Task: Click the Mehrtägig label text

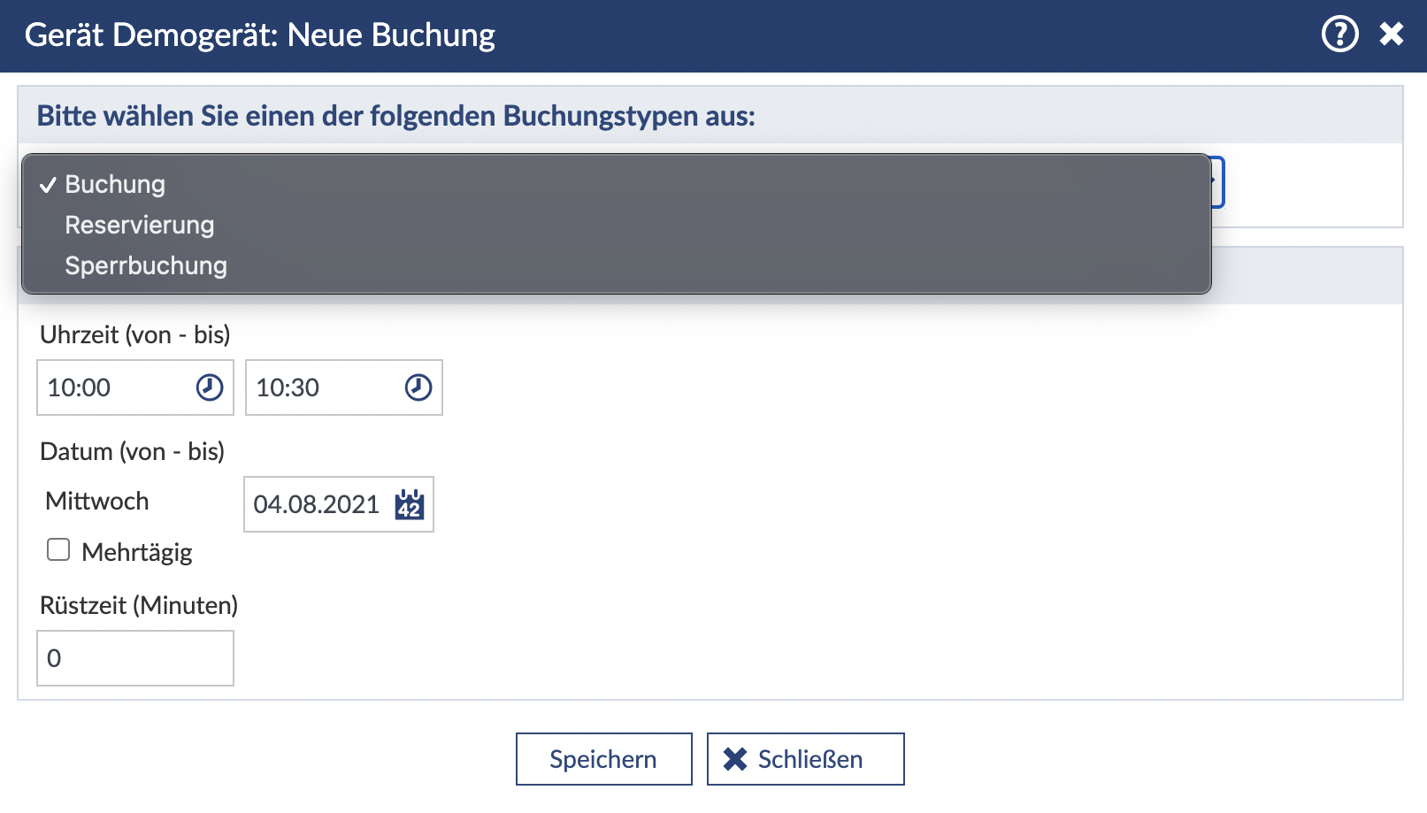Action: click(x=137, y=552)
